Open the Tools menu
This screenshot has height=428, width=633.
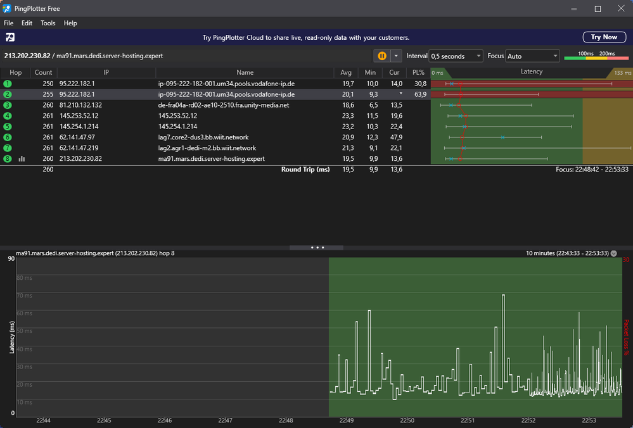[48, 23]
